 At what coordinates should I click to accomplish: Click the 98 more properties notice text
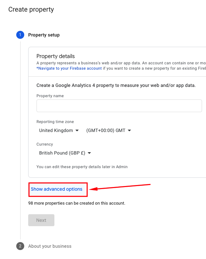point(77,203)
